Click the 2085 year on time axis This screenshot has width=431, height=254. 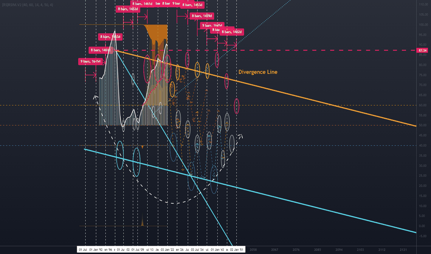[x=318, y=249]
